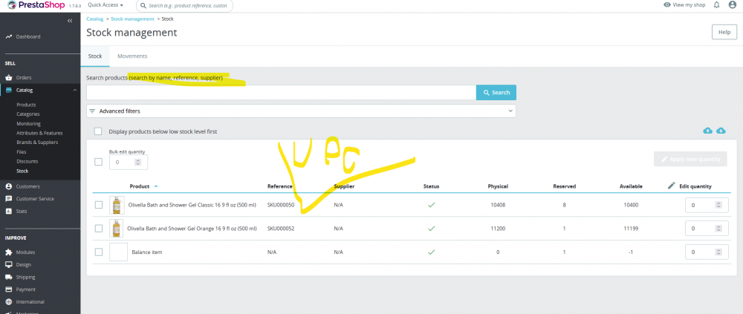Follow the Catalog breadcrumb link
Viewport: 743px width, 314px height.
(x=95, y=19)
